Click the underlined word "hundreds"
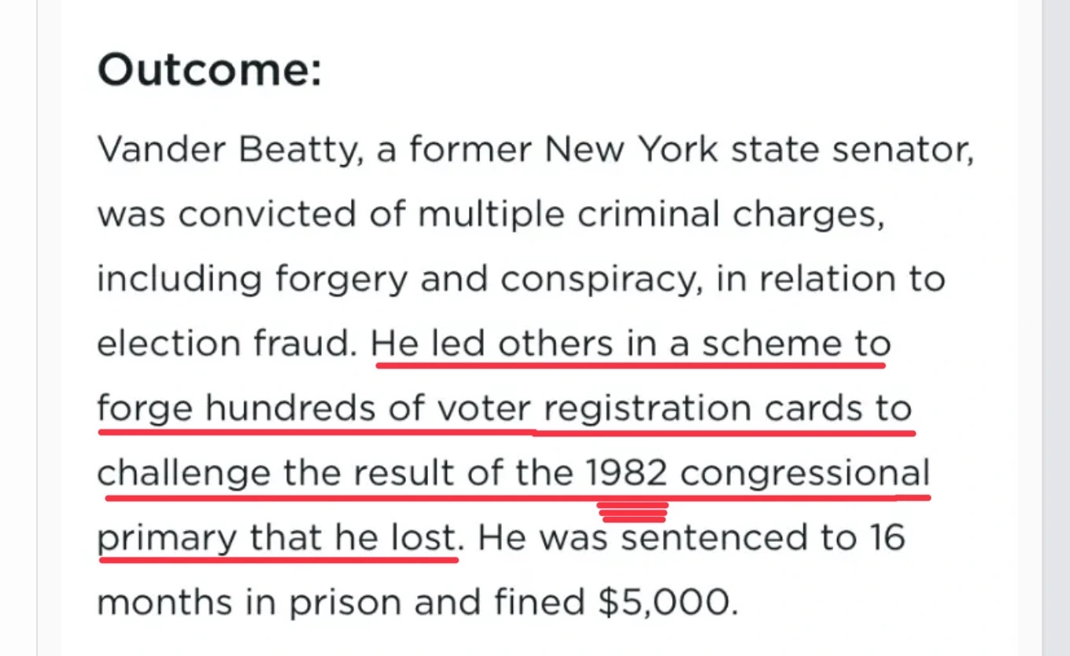 pyautogui.click(x=306, y=409)
